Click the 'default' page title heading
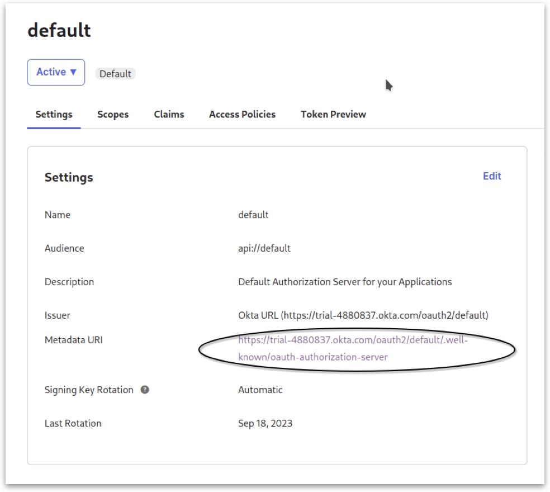 [x=59, y=31]
